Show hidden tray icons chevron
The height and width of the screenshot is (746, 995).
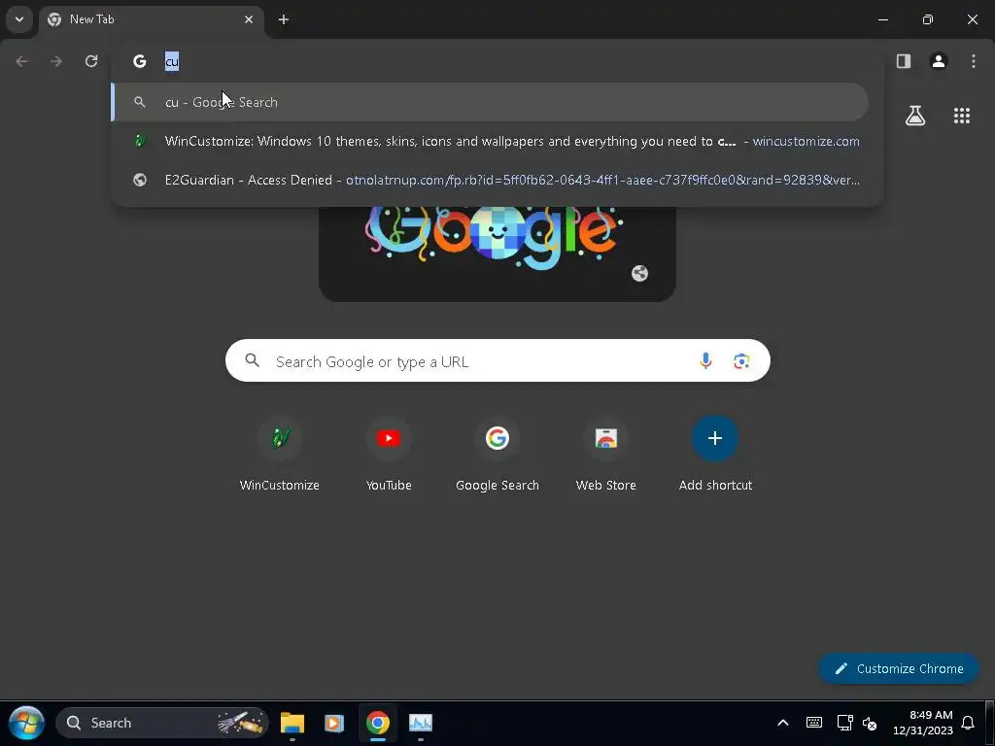(783, 723)
